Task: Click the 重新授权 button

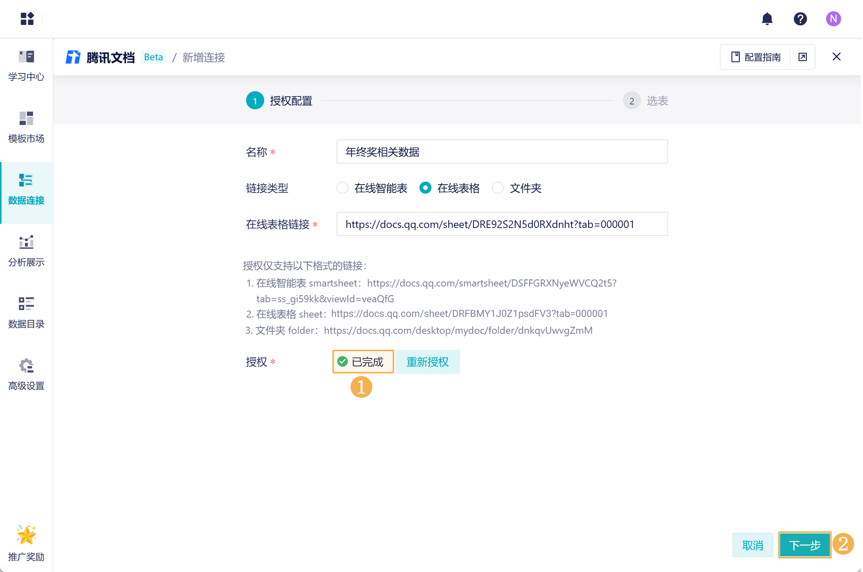Action: [427, 362]
